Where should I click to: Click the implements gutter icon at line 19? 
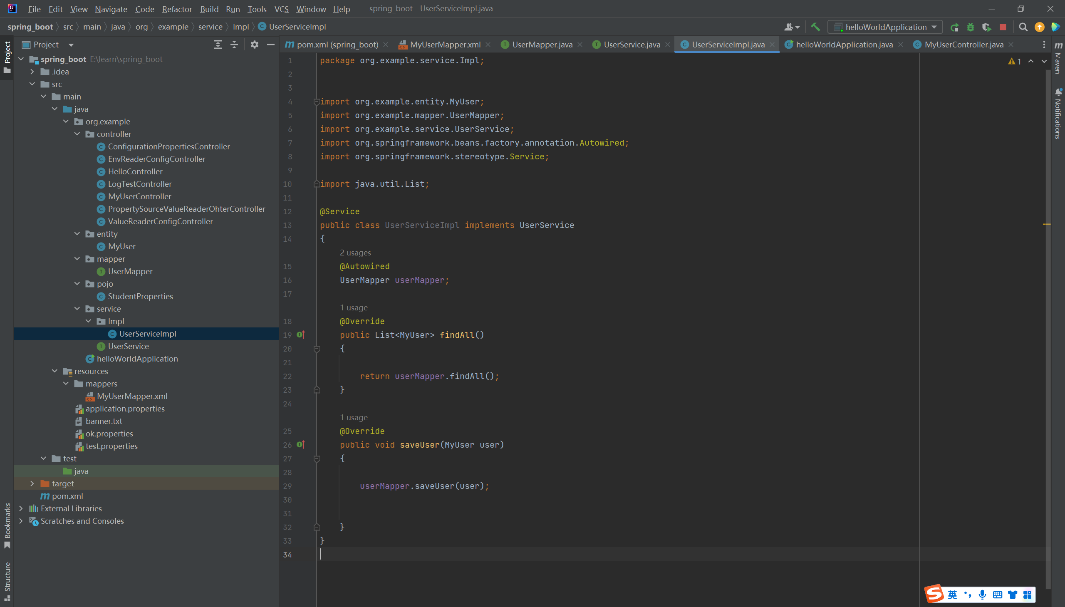[x=301, y=335]
